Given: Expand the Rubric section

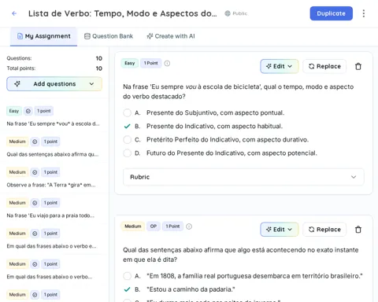Looking at the screenshot, I should click(x=243, y=177).
